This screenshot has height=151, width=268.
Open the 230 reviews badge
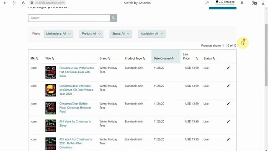225,2
